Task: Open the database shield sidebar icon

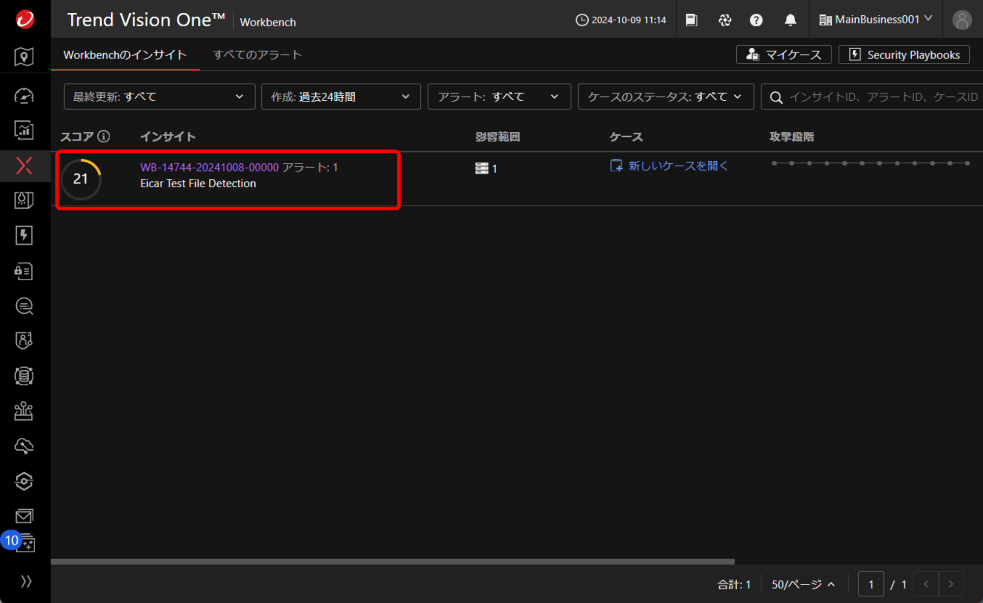Action: (x=24, y=376)
